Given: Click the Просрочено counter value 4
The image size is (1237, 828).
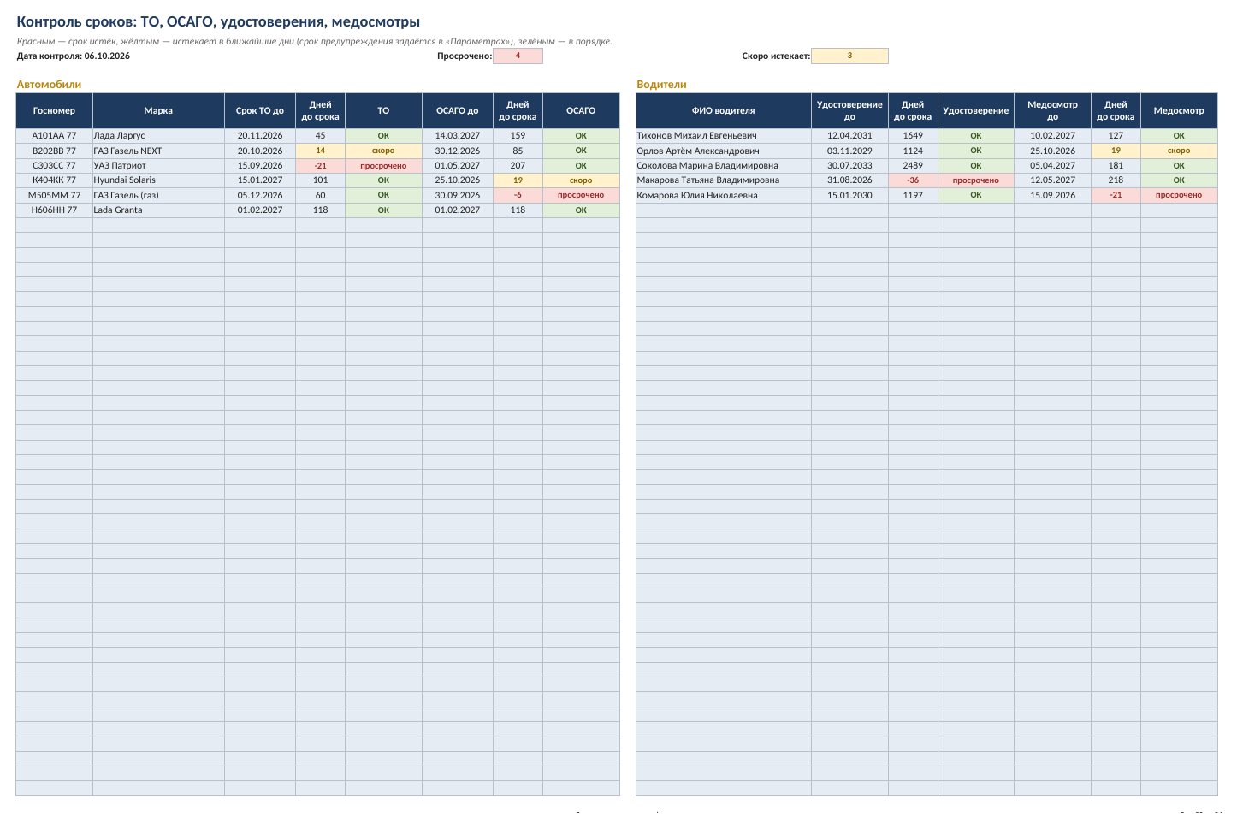Looking at the screenshot, I should pos(518,56).
